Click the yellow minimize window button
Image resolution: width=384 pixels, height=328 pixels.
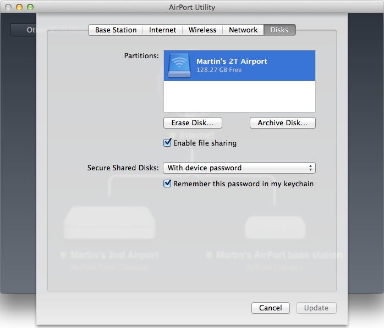click(19, 7)
